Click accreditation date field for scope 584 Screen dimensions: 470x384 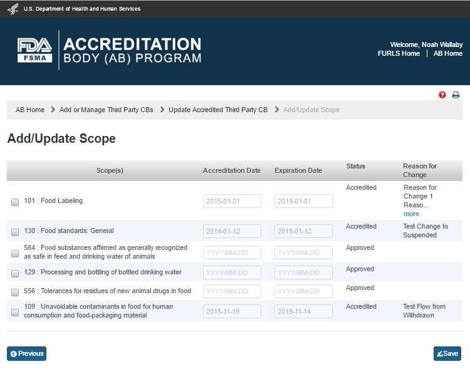(232, 253)
